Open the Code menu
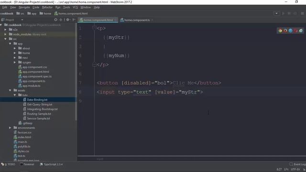The width and height of the screenshot is (306, 172). [36, 7]
